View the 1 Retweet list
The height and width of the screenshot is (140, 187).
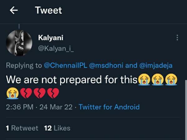[22, 128]
